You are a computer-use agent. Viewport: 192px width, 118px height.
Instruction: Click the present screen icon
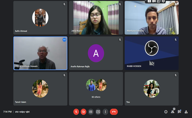point(98,112)
